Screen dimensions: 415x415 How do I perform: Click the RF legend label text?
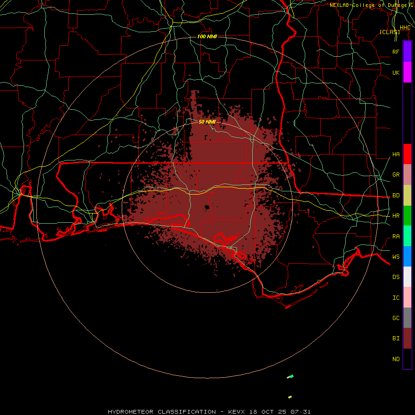coord(396,52)
